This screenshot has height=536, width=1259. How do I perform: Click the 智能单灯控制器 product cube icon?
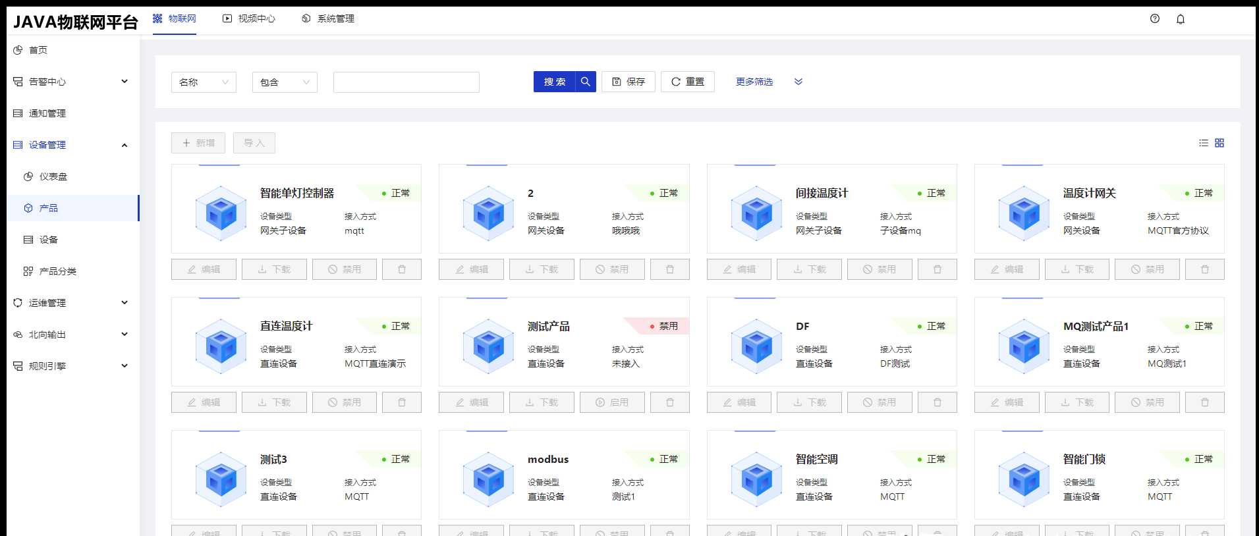pyautogui.click(x=221, y=213)
